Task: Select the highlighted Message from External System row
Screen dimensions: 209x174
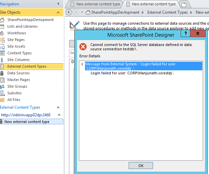Action: [144, 66]
